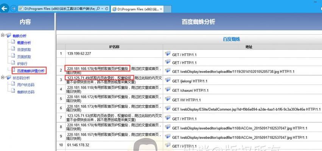Click the IP名称 column header
Screen dimensions: 322x151
pyautogui.click(x=114, y=47)
